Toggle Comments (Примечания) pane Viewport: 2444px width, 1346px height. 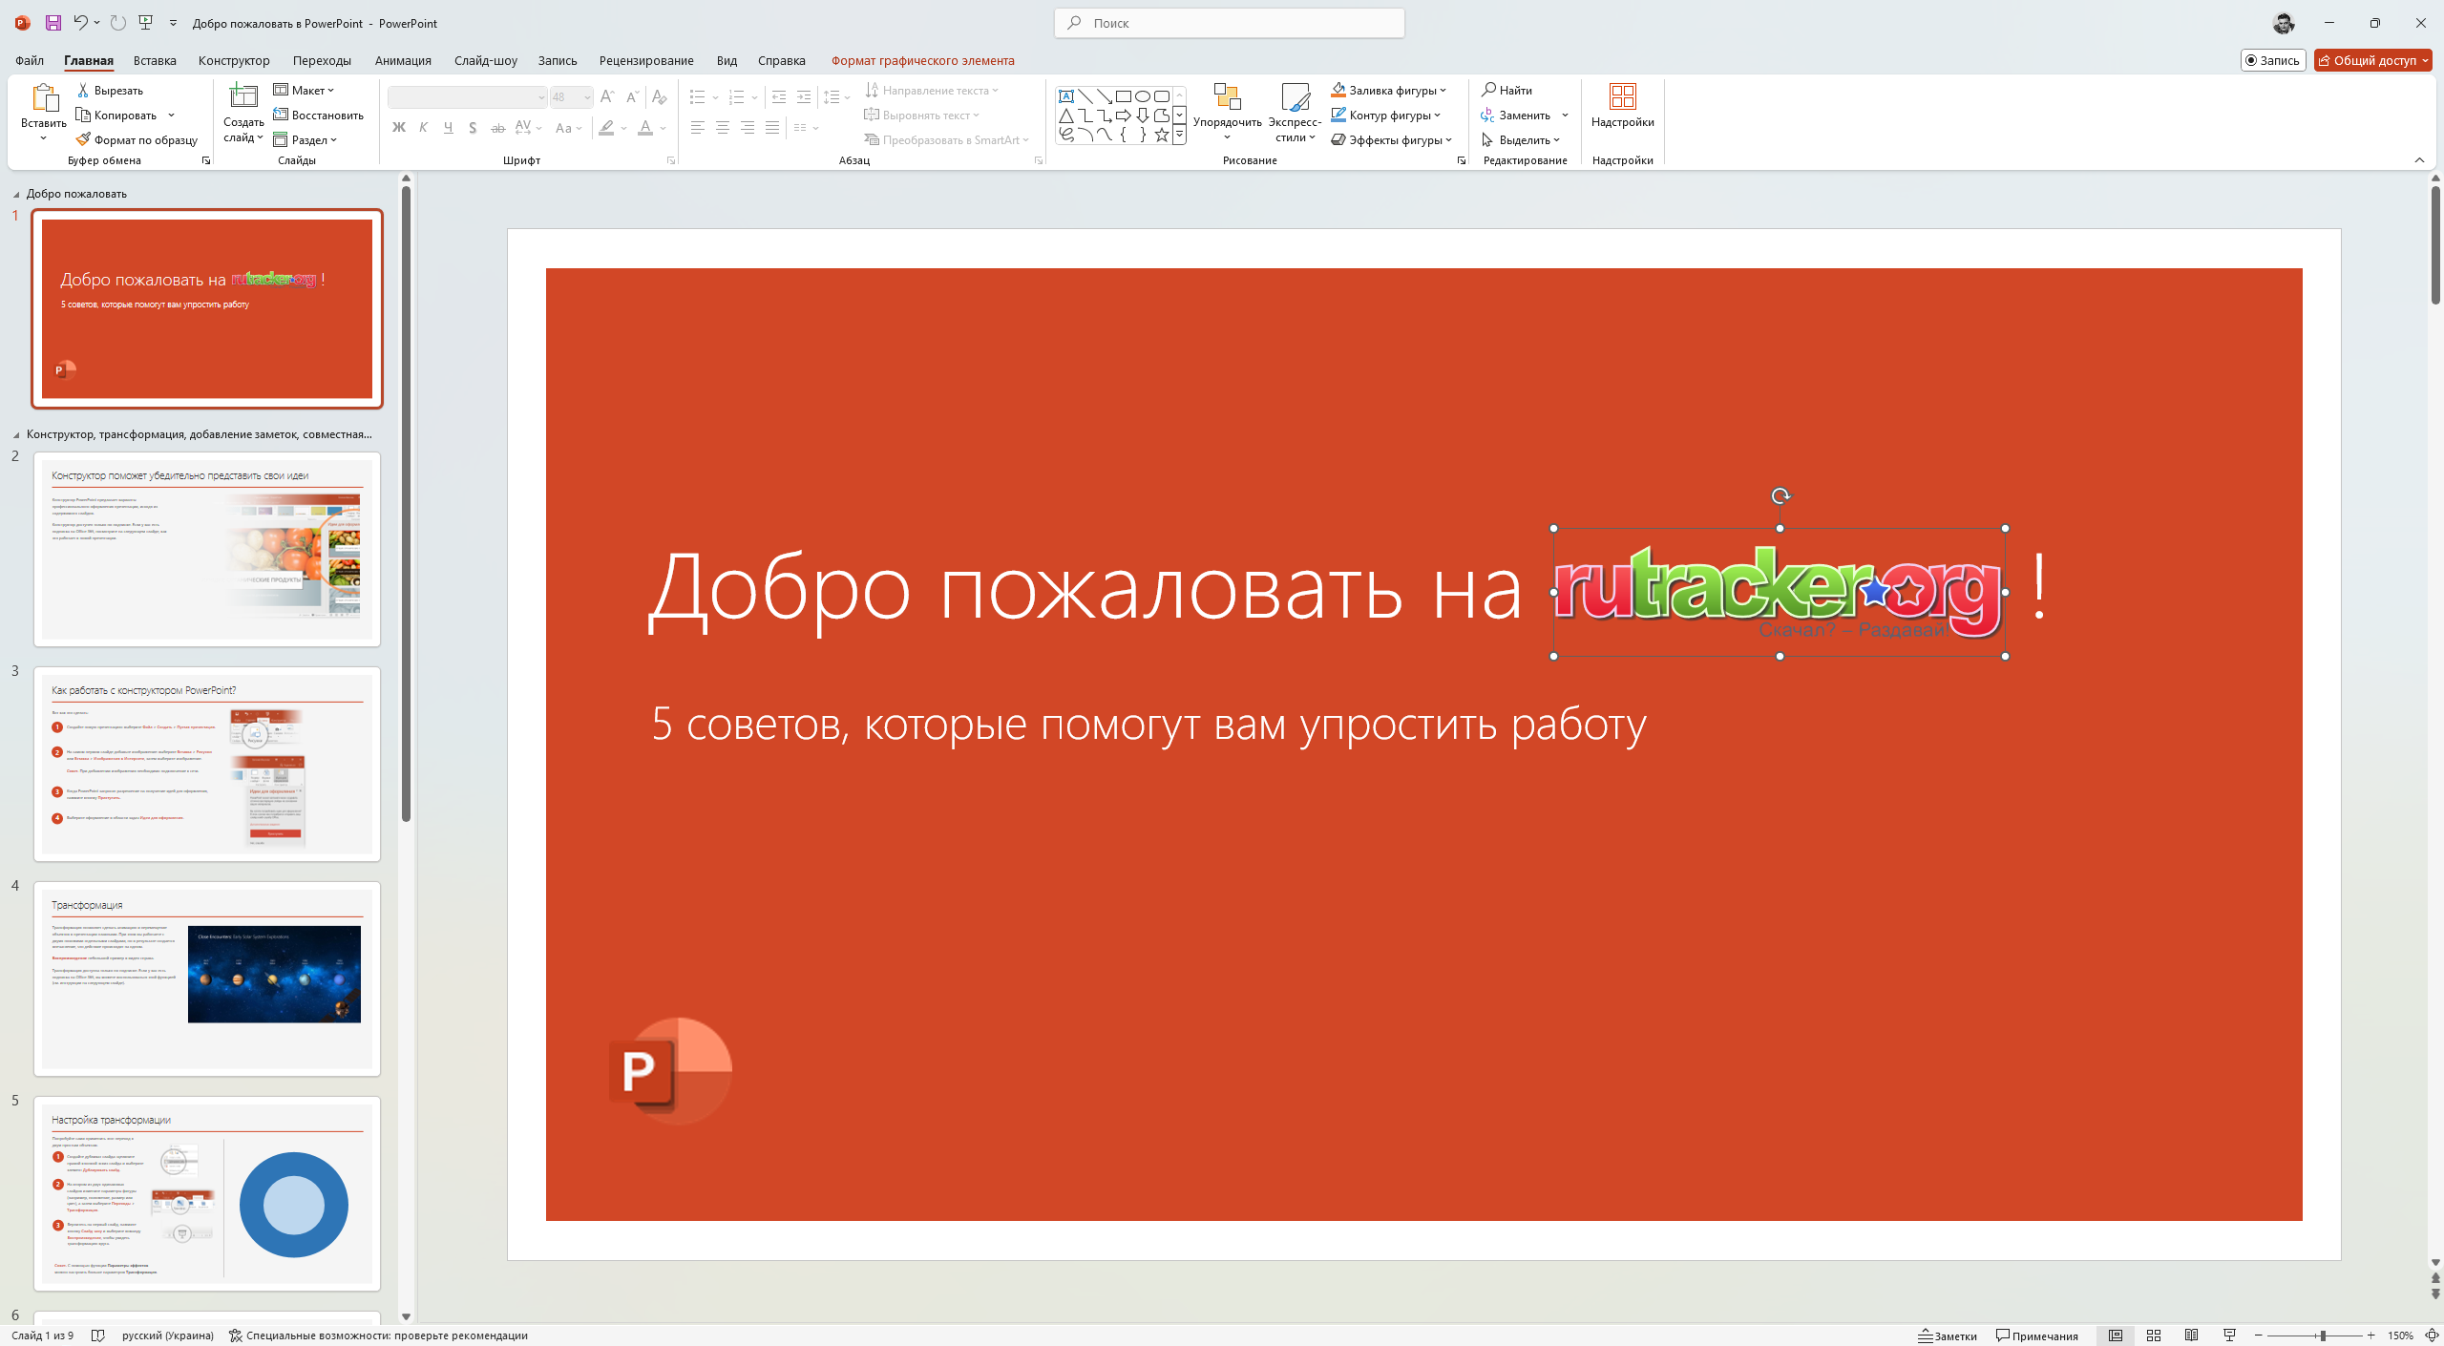pyautogui.click(x=2036, y=1335)
